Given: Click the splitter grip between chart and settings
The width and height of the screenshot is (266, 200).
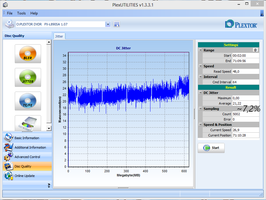Looking at the screenshot, I should 194,114.
